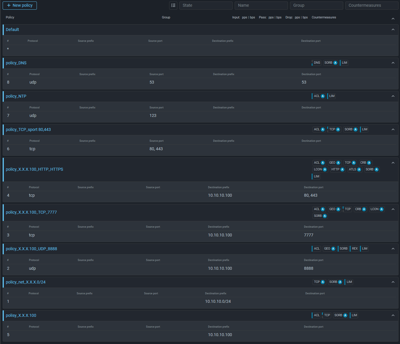The width and height of the screenshot is (400, 344).
Task: Collapse all policies using header chevron
Action: [x=393, y=19]
